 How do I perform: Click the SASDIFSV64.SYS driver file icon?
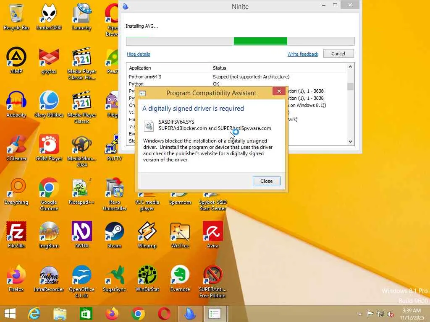149,125
